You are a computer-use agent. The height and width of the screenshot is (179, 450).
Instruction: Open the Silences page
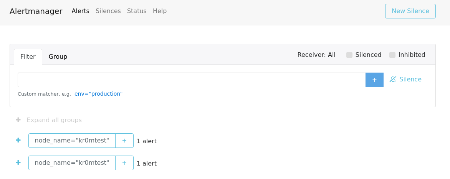tap(108, 11)
